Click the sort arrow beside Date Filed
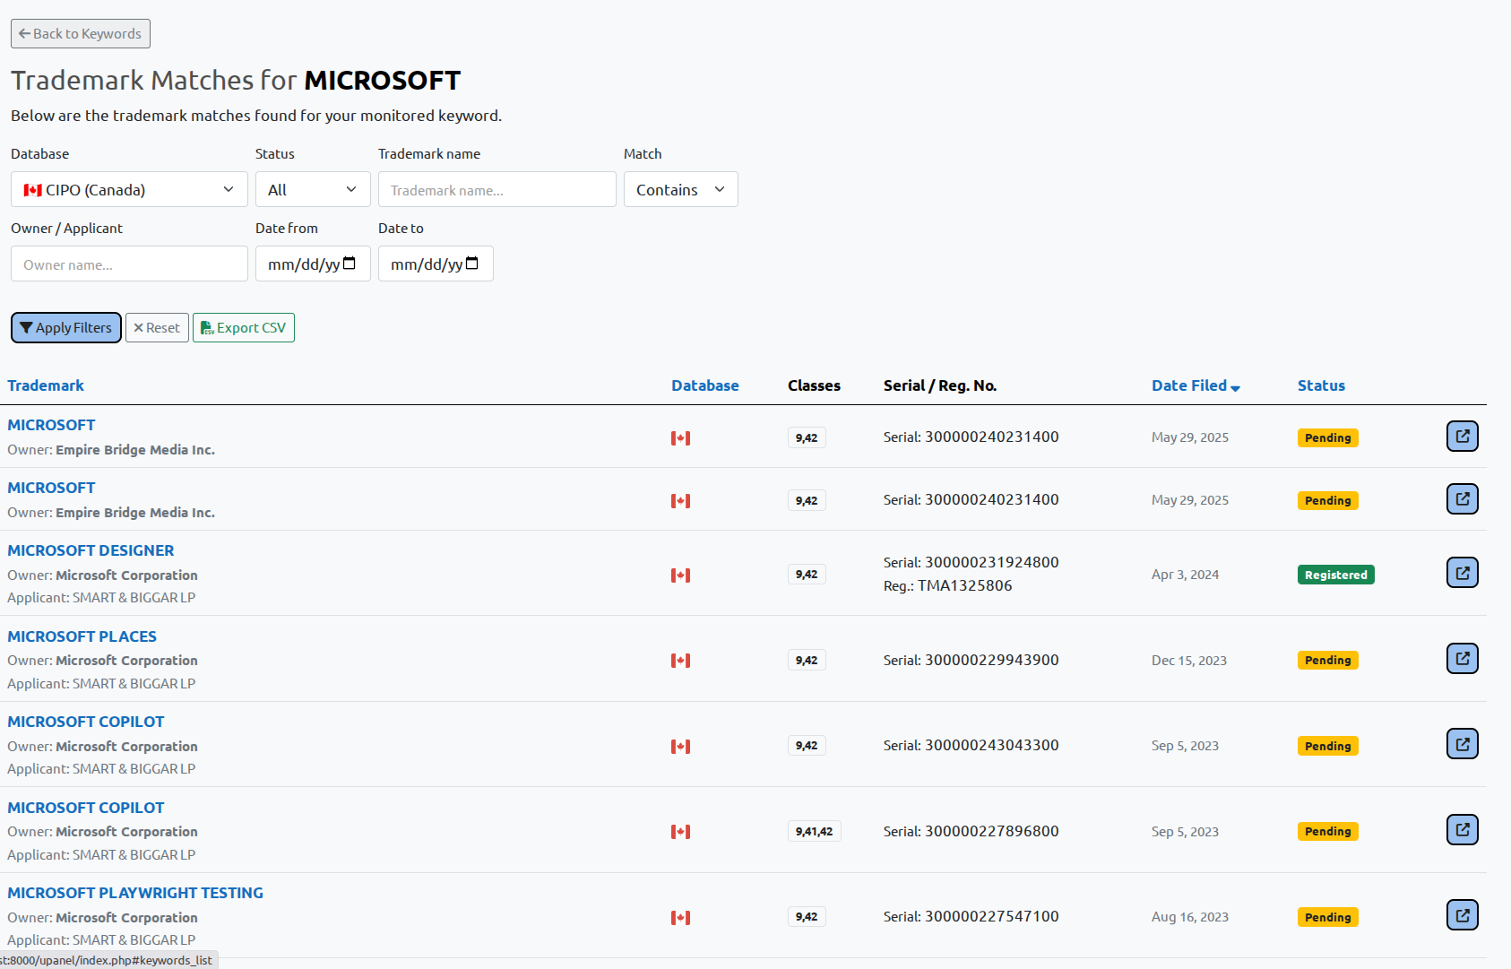 pos(1236,387)
